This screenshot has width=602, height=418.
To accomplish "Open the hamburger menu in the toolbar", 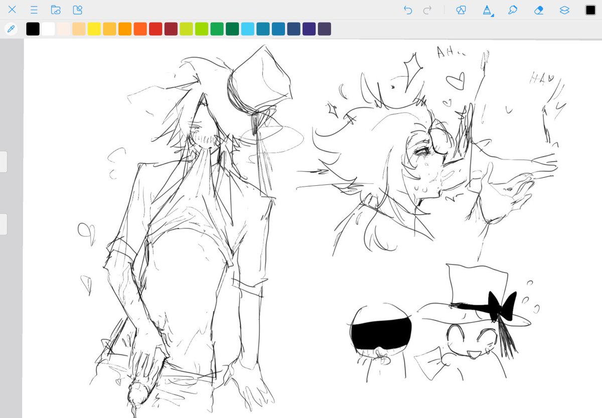I will click(x=34, y=10).
